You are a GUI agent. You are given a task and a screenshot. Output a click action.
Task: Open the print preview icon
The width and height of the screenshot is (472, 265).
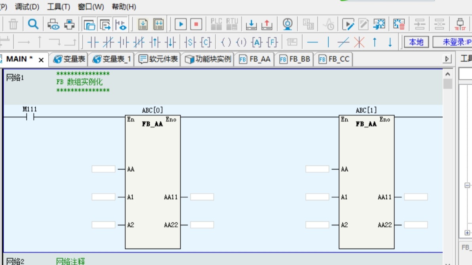[x=53, y=25]
